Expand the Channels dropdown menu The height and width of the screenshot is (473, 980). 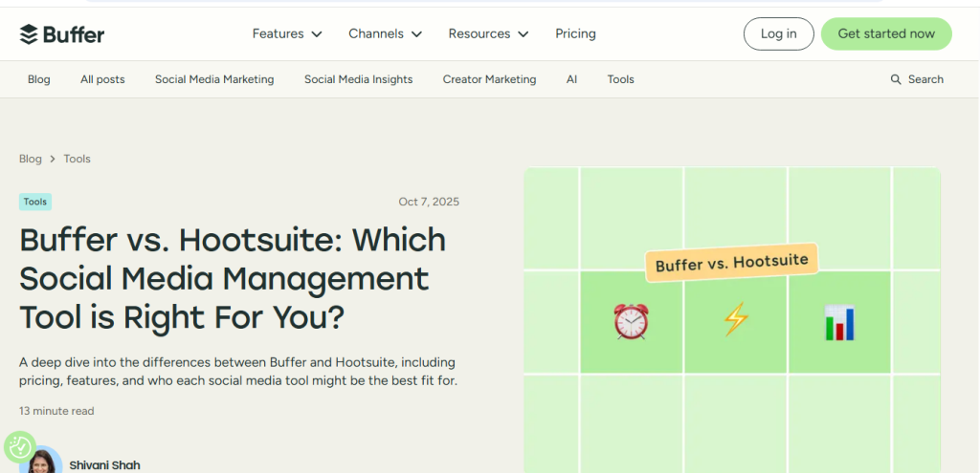(x=385, y=33)
